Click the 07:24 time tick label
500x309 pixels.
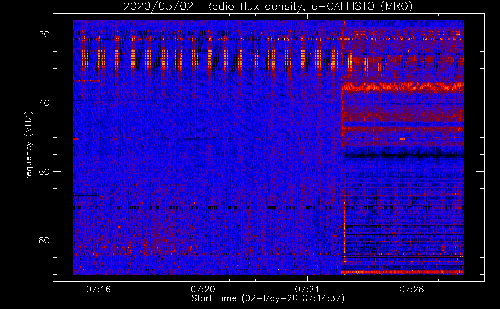(307, 290)
